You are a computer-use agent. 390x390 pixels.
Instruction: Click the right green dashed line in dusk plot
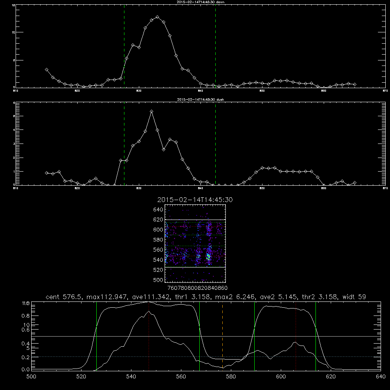pos(215,144)
